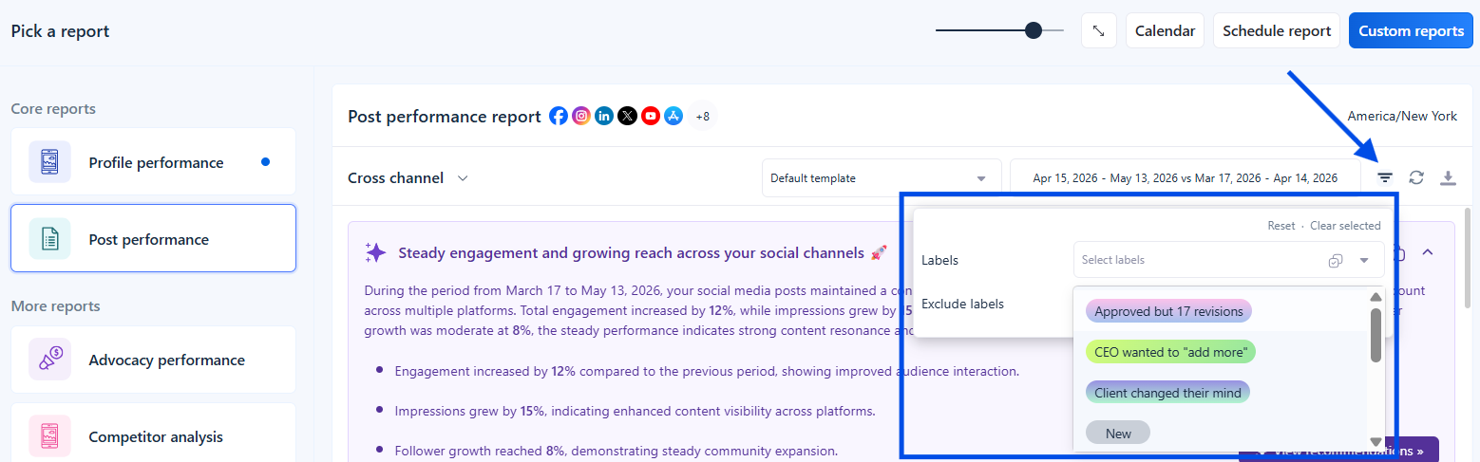
Task: Click the date range comparison field
Action: click(1185, 178)
